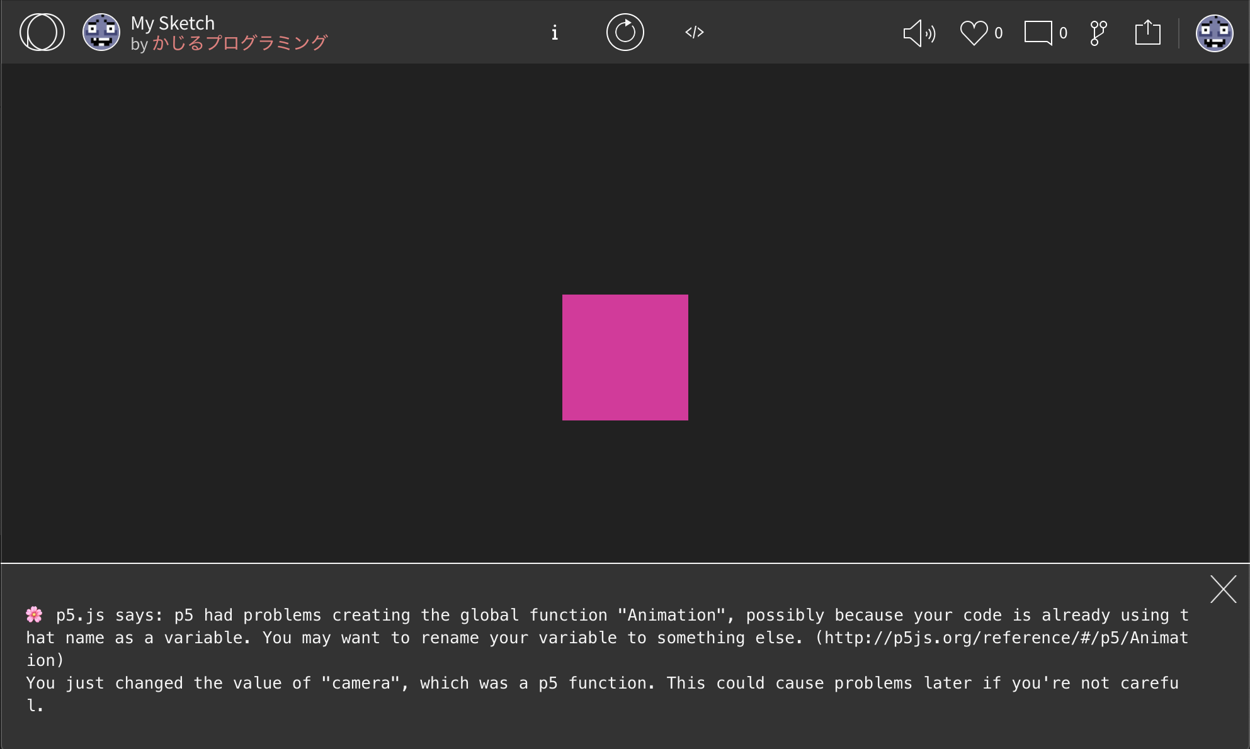Open the comments panel icon
The height and width of the screenshot is (749, 1250).
(x=1038, y=33)
